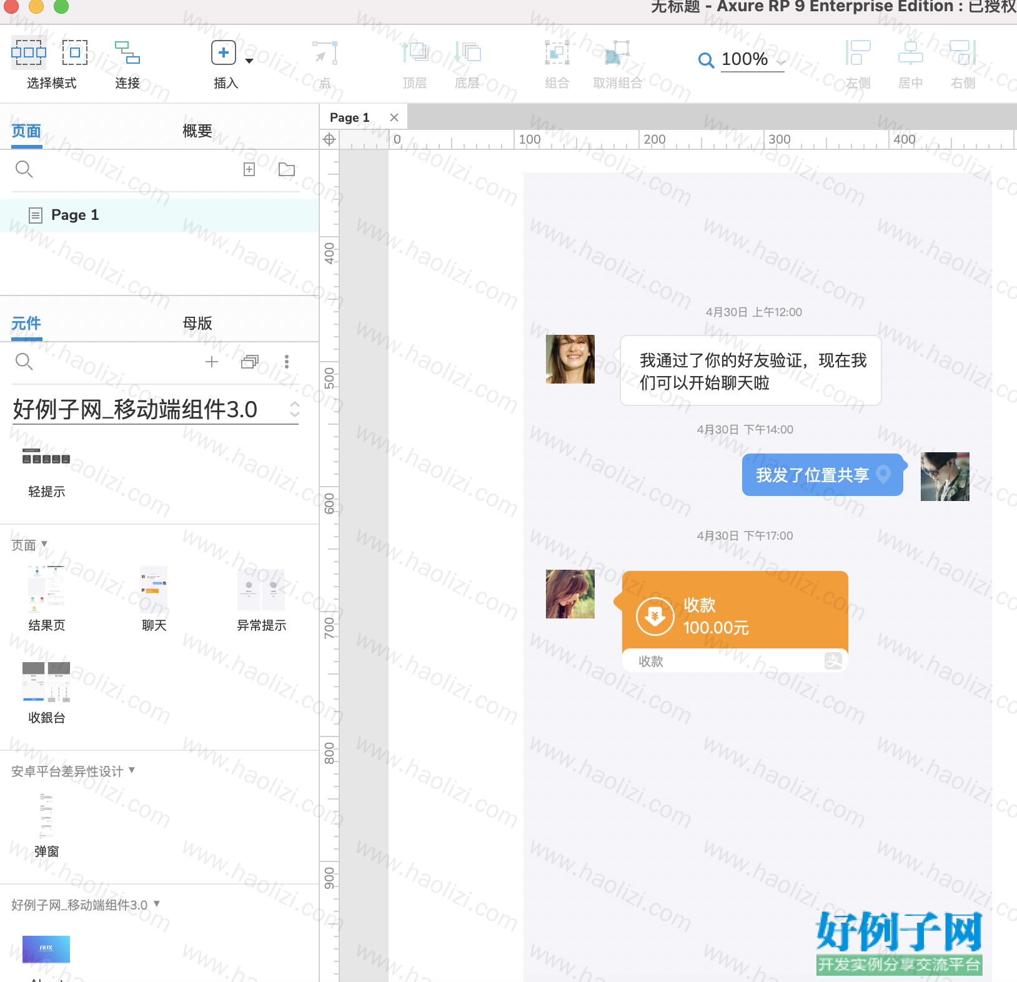Add a new page icon
The height and width of the screenshot is (982, 1017).
click(x=249, y=169)
